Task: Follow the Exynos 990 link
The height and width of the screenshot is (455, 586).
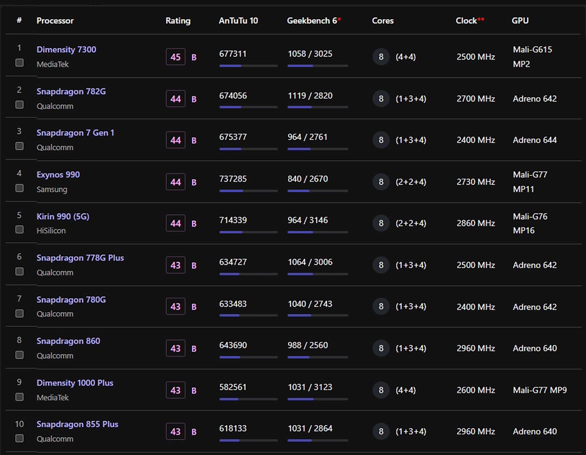Action: click(58, 174)
